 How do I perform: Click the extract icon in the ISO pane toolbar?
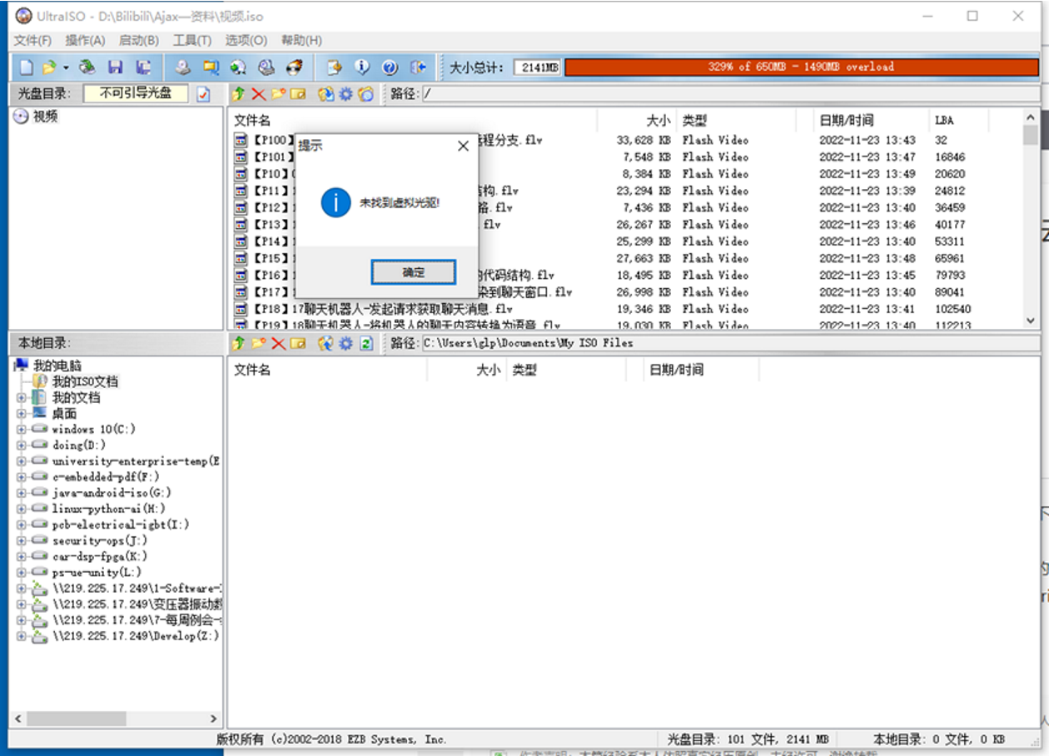[326, 94]
